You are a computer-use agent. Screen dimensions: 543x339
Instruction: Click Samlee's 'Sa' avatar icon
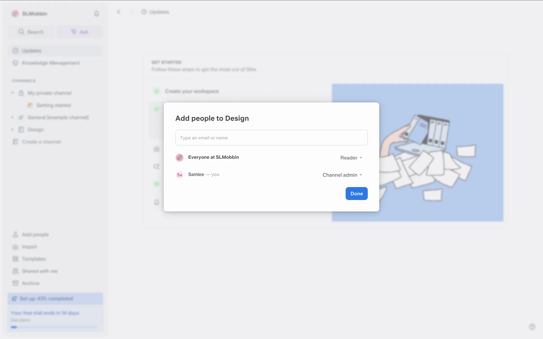(180, 175)
